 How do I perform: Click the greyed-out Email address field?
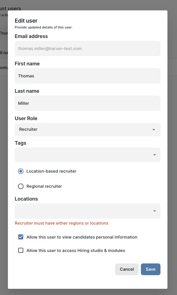pyautogui.click(x=87, y=49)
